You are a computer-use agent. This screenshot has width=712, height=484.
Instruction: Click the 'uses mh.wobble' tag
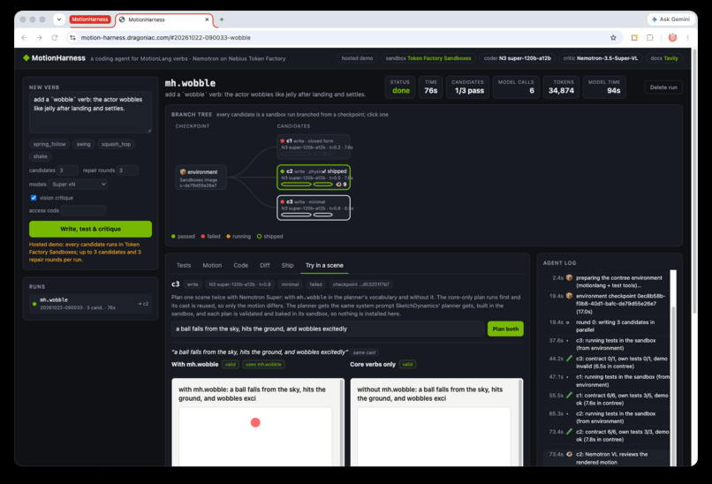263,364
